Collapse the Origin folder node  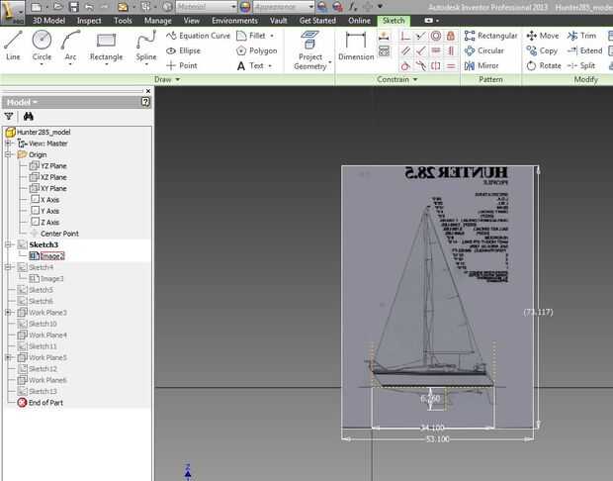tap(8, 154)
